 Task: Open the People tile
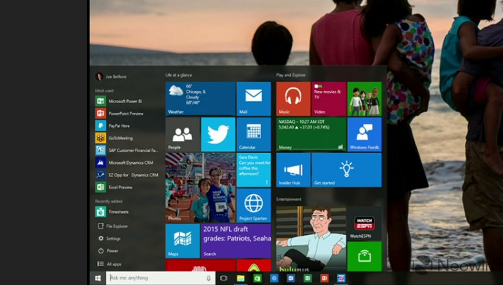[x=182, y=135]
